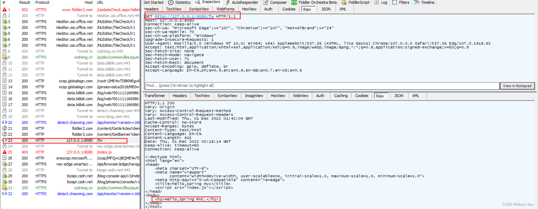Select the 404 session for /index.js
The image size is (538, 209).
[x=70, y=152]
